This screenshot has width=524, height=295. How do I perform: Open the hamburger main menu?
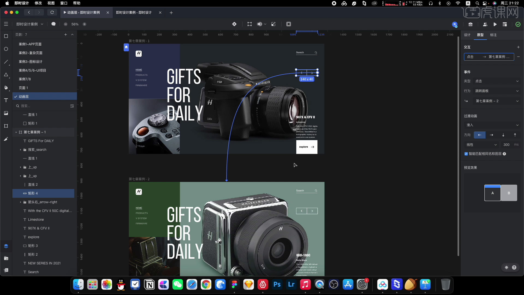pos(6,24)
